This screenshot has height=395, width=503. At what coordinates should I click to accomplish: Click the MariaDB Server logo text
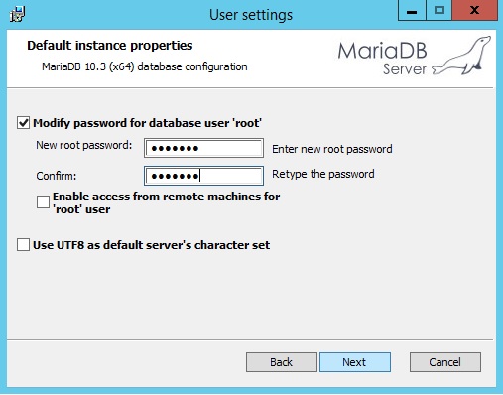click(x=383, y=59)
